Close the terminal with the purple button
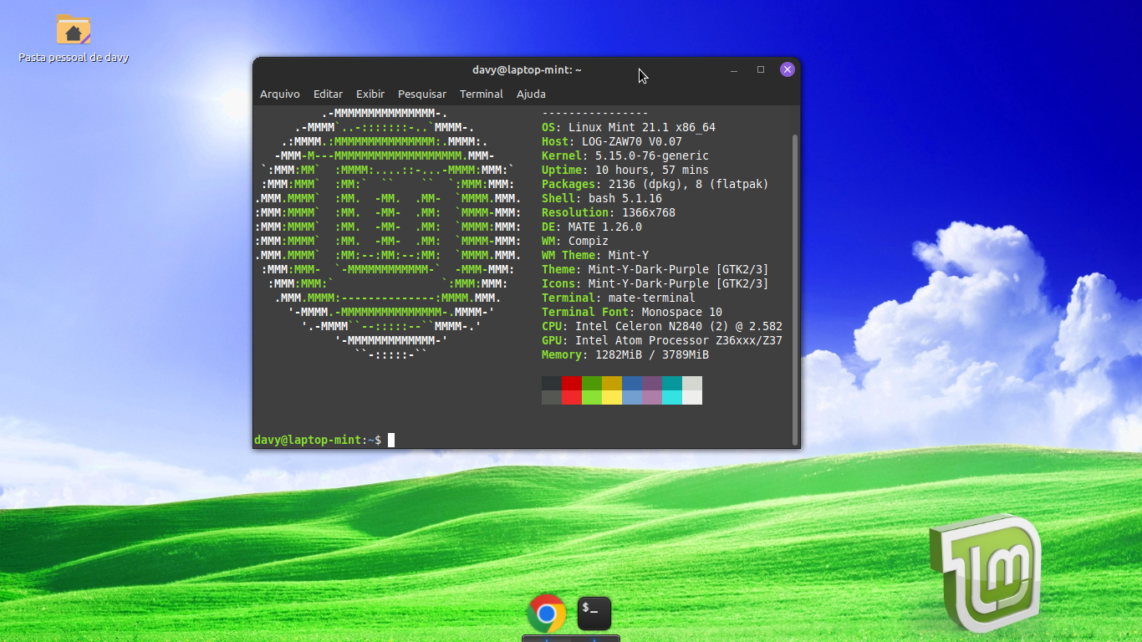 787,69
